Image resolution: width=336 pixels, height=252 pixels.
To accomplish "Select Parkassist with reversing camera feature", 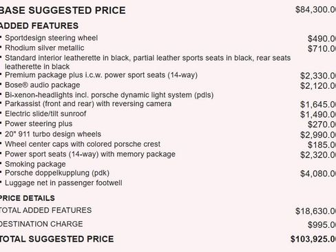I will [88, 104].
